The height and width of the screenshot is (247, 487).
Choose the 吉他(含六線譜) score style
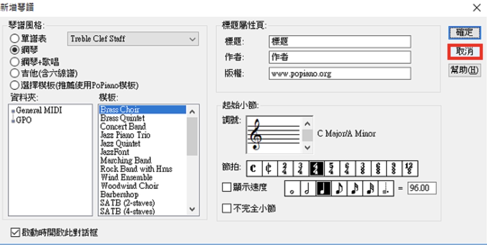click(x=44, y=73)
